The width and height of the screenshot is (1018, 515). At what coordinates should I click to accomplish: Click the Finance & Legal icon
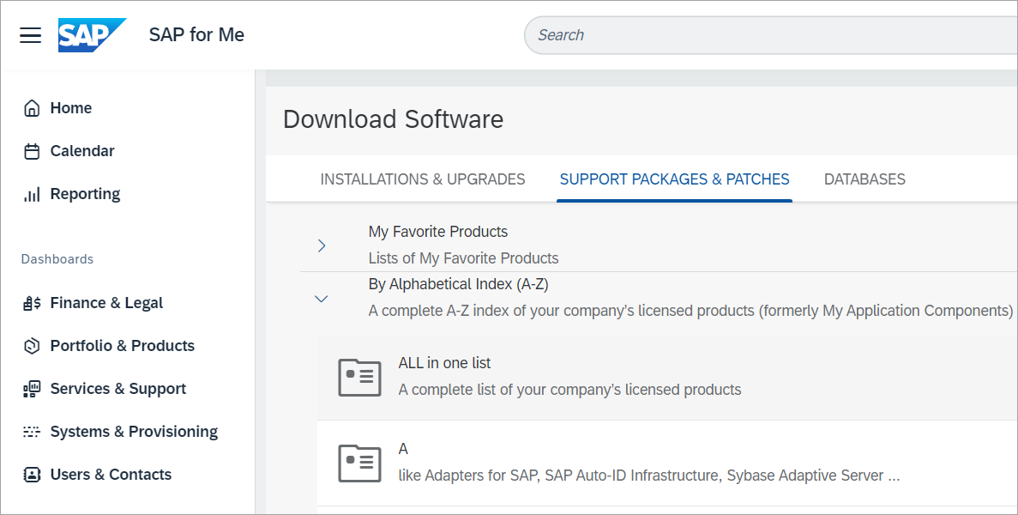pos(32,303)
